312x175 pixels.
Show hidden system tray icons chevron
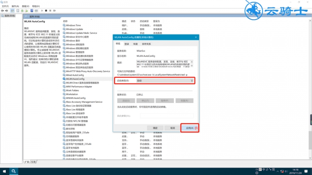tap(278, 171)
